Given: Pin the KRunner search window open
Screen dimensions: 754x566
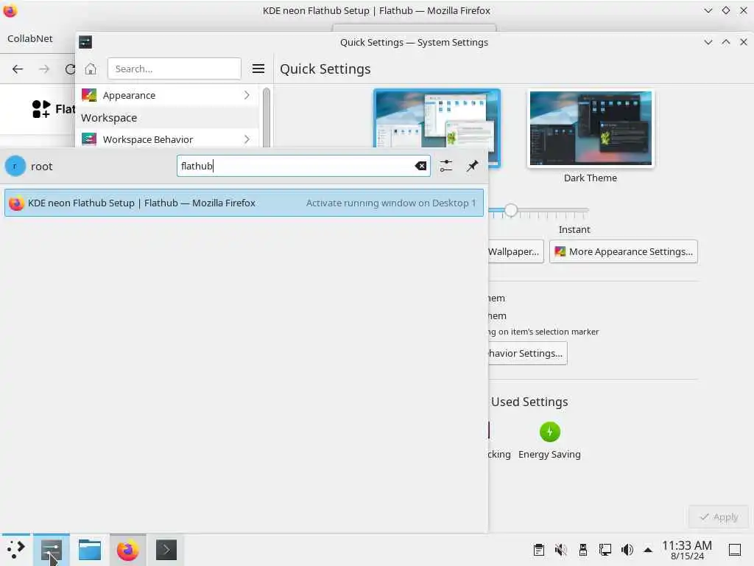Looking at the screenshot, I should pyautogui.click(x=472, y=166).
